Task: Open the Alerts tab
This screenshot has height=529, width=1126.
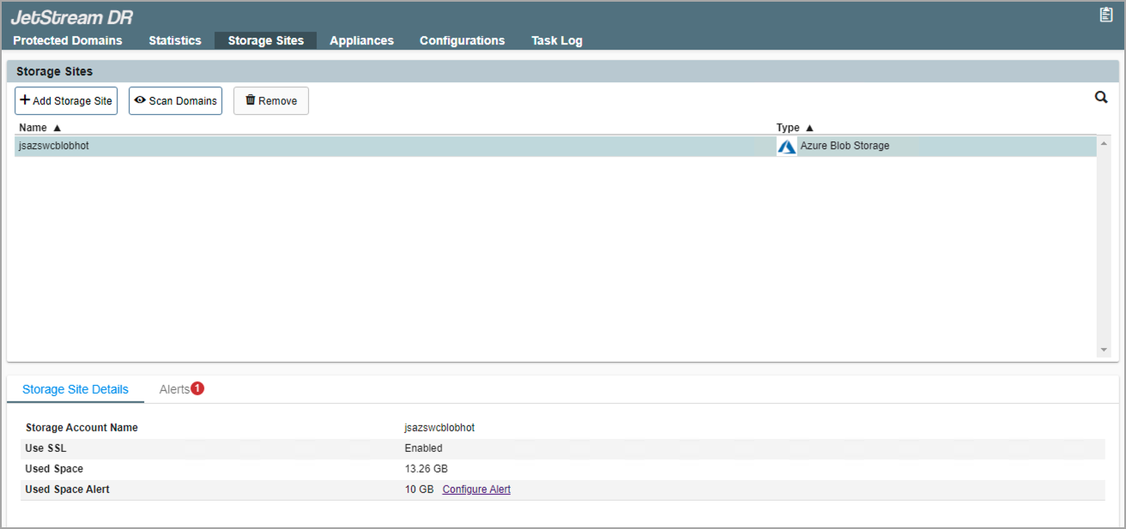Action: click(174, 389)
